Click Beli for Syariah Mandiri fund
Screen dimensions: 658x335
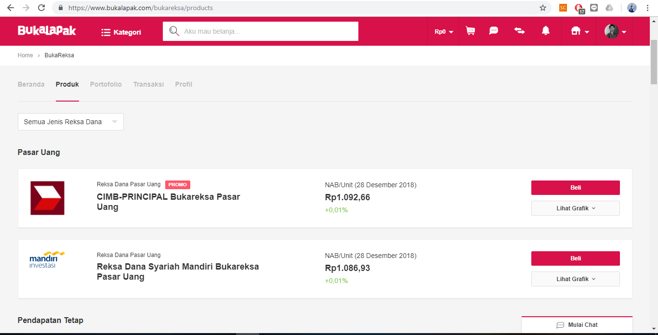point(576,258)
